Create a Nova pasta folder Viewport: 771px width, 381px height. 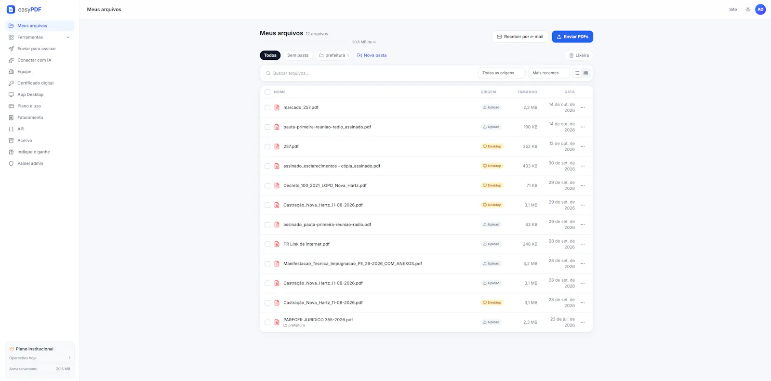coord(372,55)
